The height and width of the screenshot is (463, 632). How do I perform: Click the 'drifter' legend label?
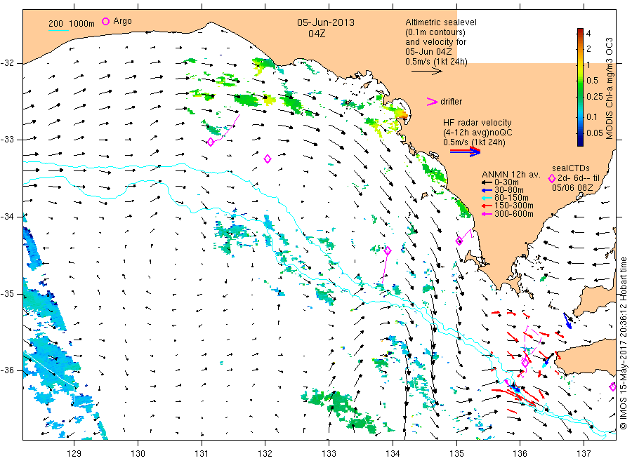[x=451, y=102]
